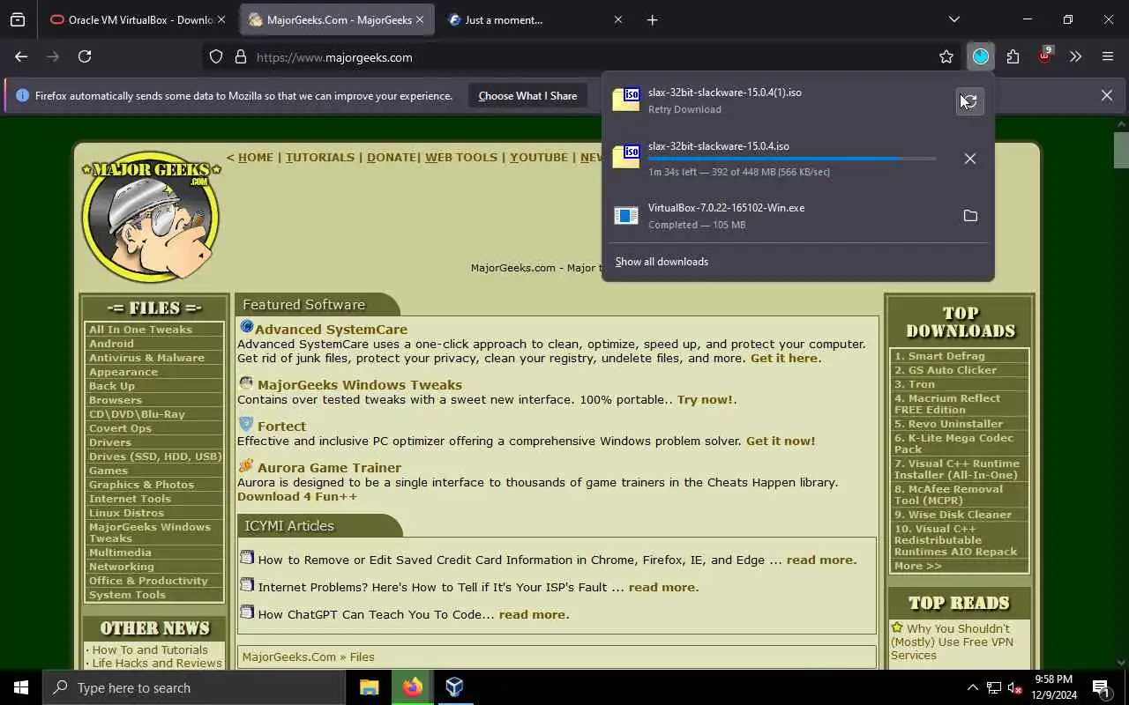The image size is (1129, 705).
Task: Click Get it now! for Fortect
Action: 781,442
